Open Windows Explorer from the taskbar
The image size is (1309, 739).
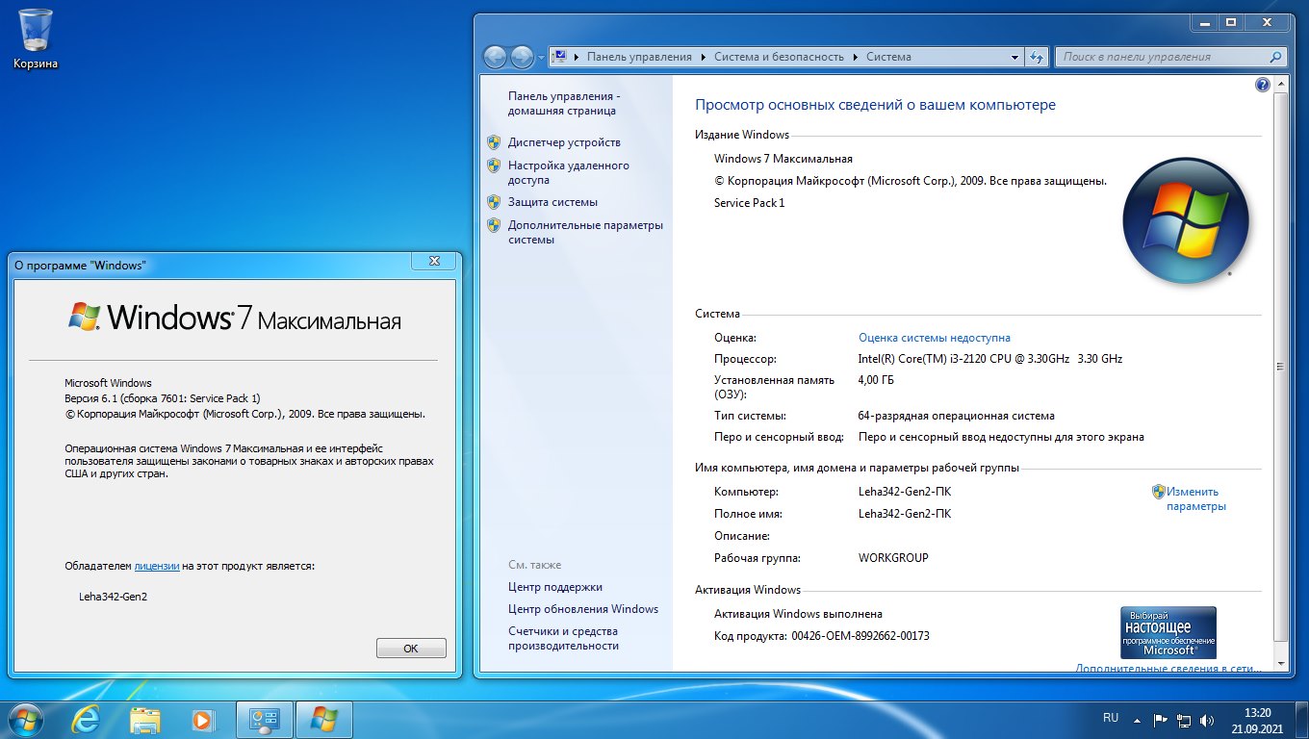pos(145,719)
